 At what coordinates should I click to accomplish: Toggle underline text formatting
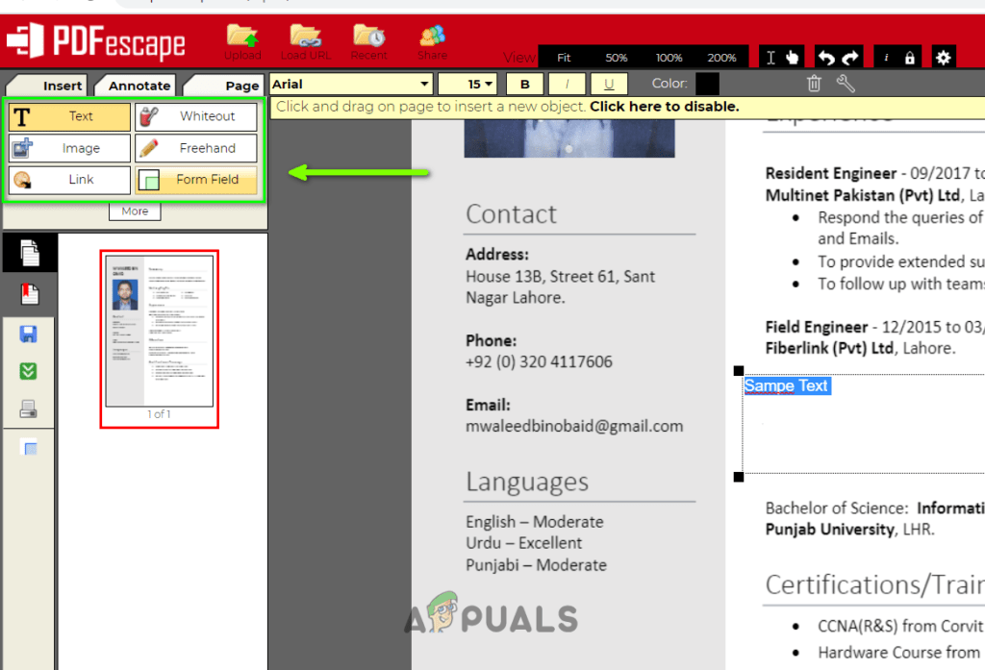point(609,84)
